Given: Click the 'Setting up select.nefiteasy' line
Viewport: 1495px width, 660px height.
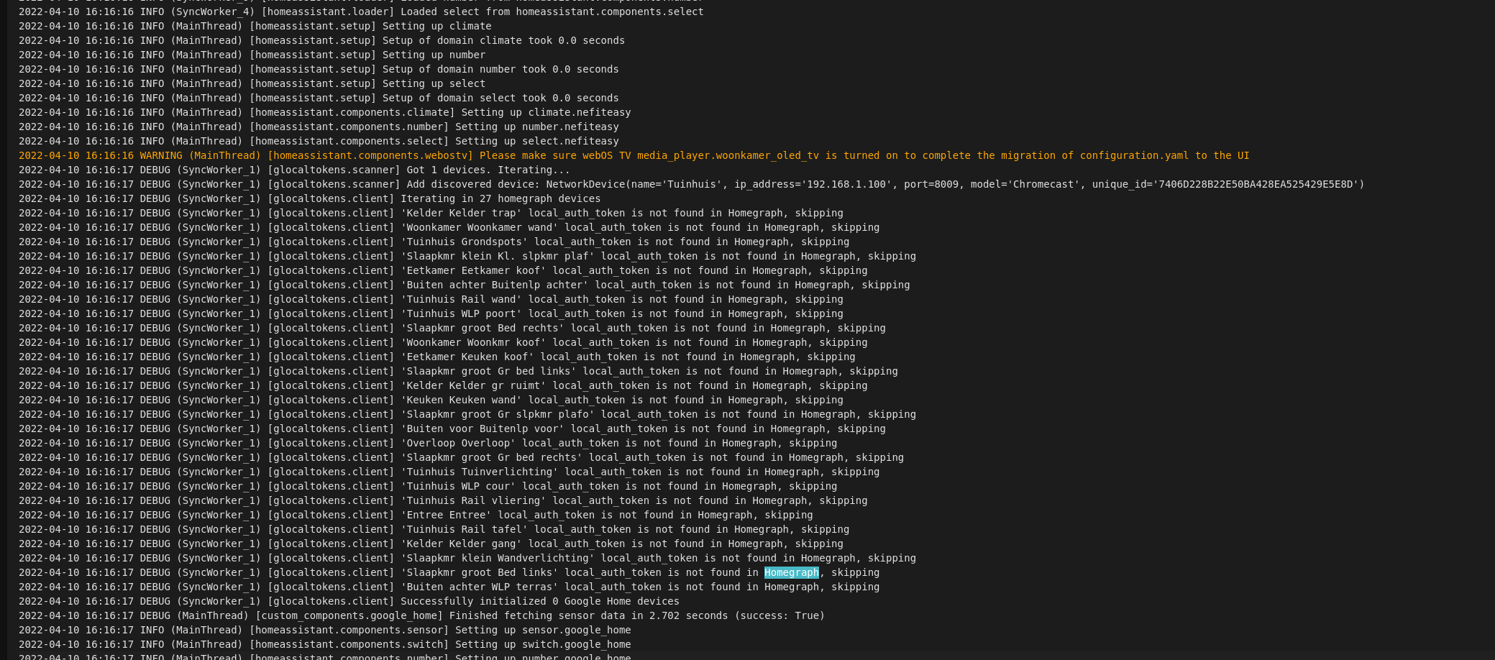Looking at the screenshot, I should point(319,142).
